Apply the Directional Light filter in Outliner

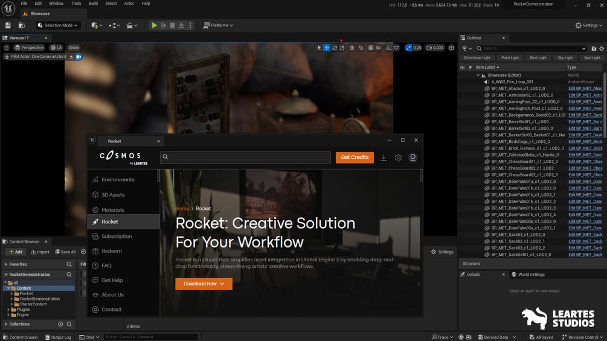pyautogui.click(x=477, y=57)
